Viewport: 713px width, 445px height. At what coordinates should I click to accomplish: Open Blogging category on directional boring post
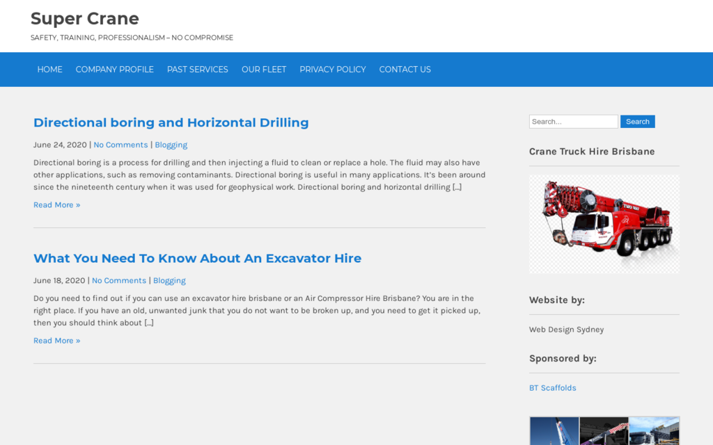[171, 145]
